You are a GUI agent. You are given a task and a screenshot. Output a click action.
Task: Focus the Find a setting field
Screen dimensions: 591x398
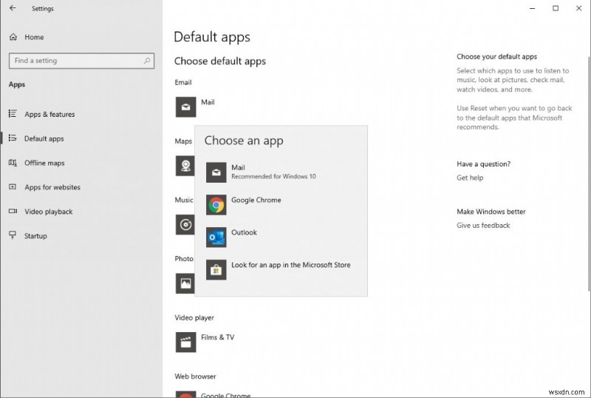pyautogui.click(x=81, y=61)
